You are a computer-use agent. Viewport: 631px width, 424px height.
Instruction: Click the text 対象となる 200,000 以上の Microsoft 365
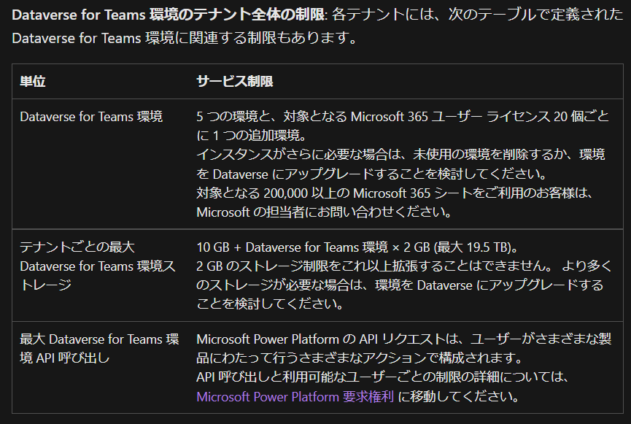point(314,193)
